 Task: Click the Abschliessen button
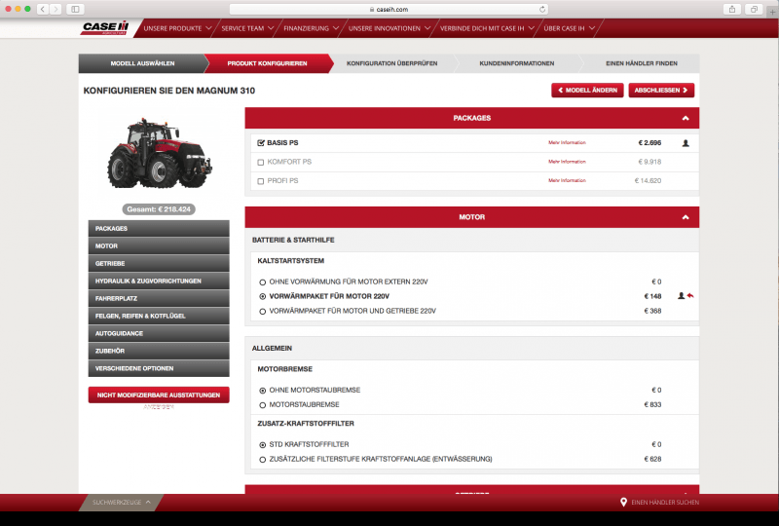coord(661,90)
